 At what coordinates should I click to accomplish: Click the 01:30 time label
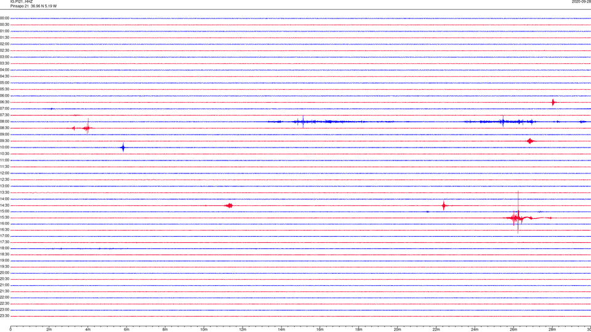pos(4,38)
